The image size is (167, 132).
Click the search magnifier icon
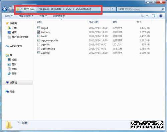pyautogui.click(x=163, y=9)
